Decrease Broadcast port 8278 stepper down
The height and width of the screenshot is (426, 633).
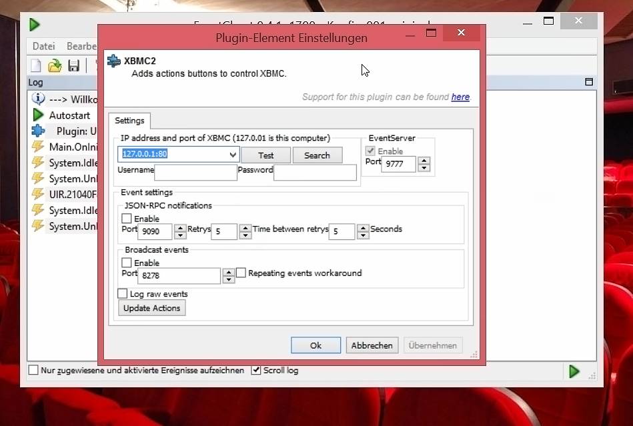[x=229, y=279]
